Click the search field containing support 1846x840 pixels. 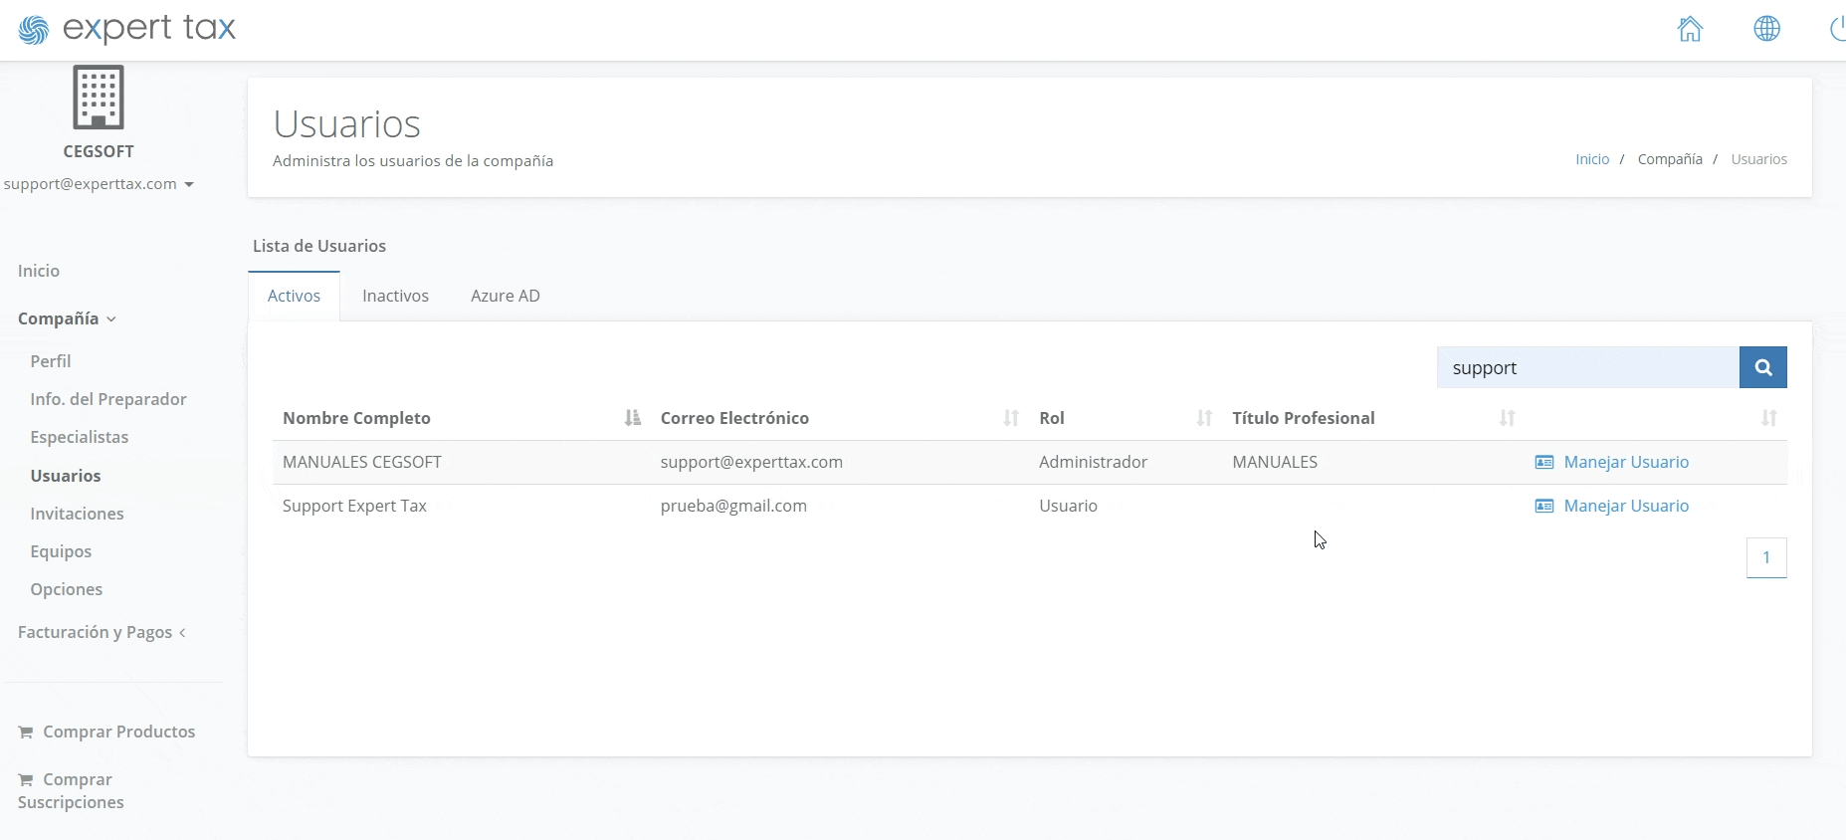[x=1587, y=367]
